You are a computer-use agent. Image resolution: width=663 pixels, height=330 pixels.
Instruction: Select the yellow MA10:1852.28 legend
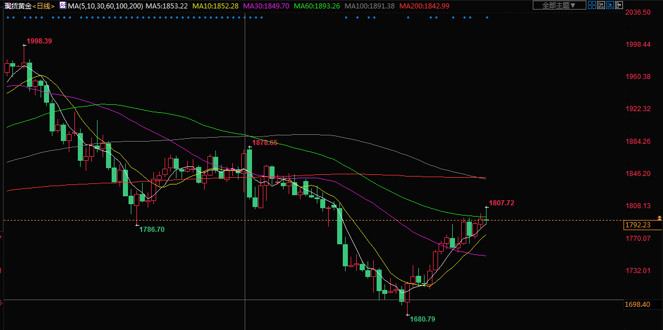click(215, 6)
